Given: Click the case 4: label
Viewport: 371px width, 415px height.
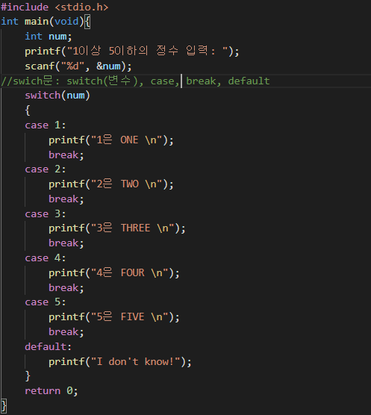Looking at the screenshot, I should (46, 258).
